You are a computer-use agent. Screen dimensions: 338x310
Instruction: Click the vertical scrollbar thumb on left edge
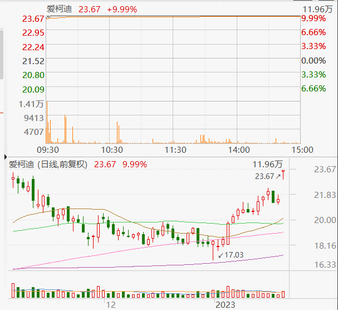point(1,55)
